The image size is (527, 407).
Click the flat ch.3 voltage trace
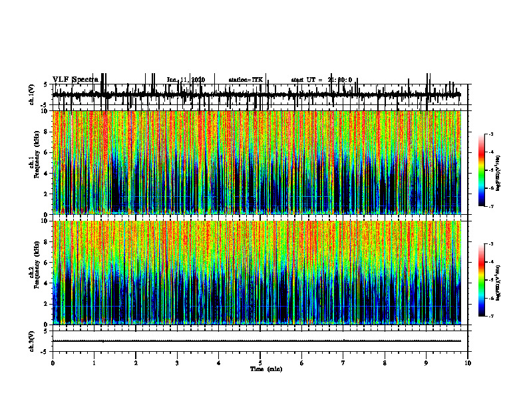point(256,341)
